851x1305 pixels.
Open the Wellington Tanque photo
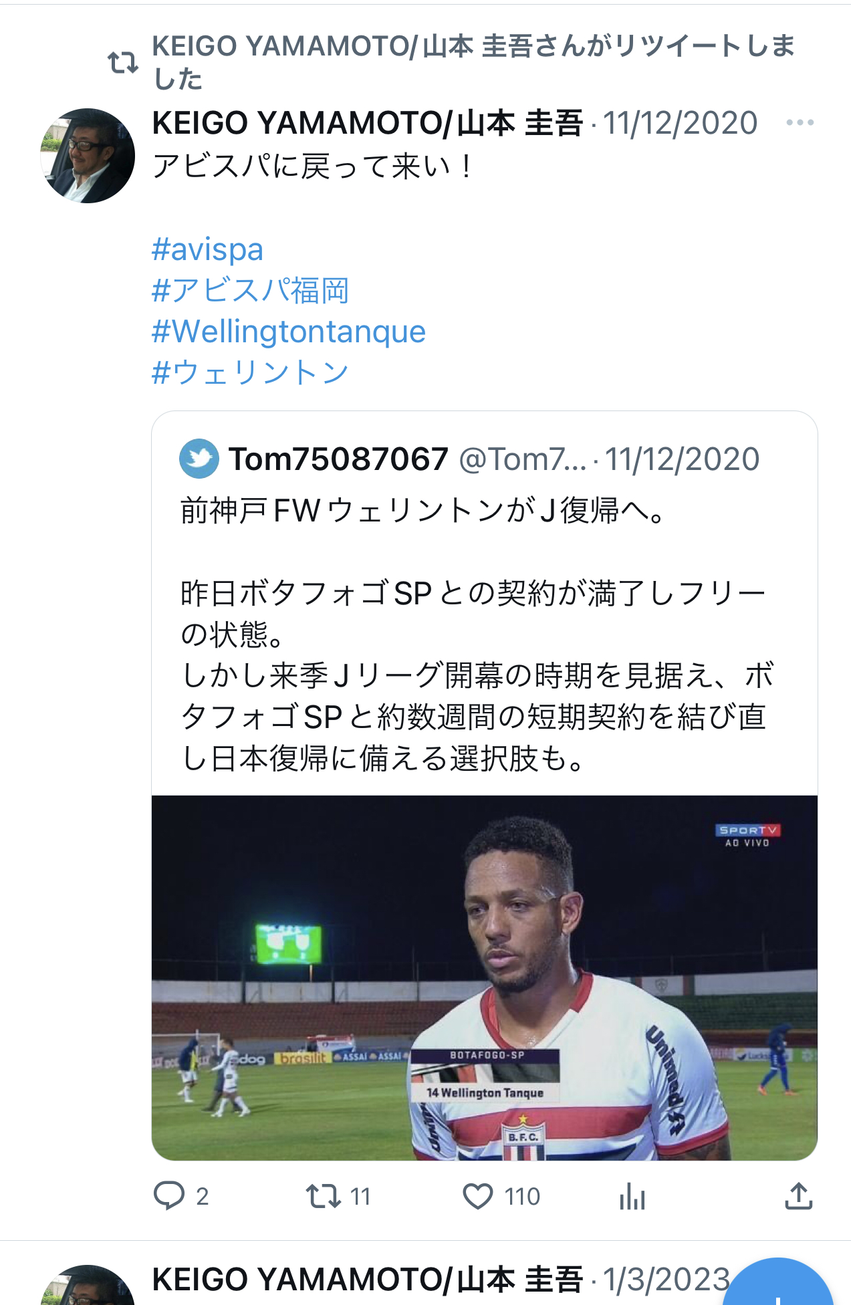click(x=485, y=977)
